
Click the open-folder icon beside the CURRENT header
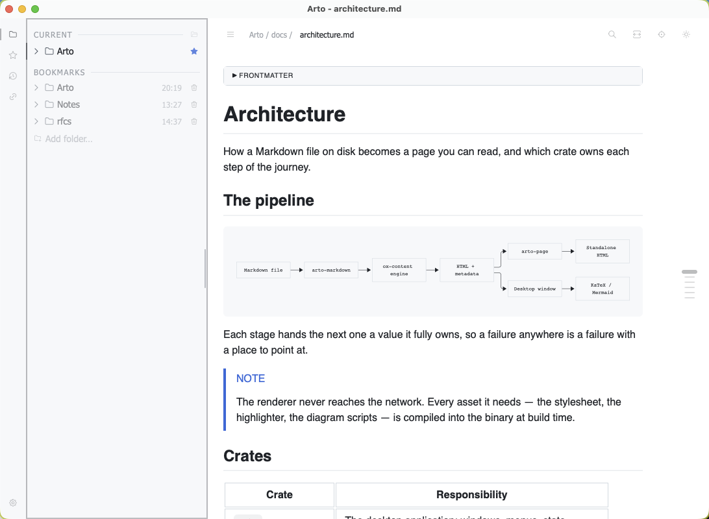pyautogui.click(x=194, y=34)
